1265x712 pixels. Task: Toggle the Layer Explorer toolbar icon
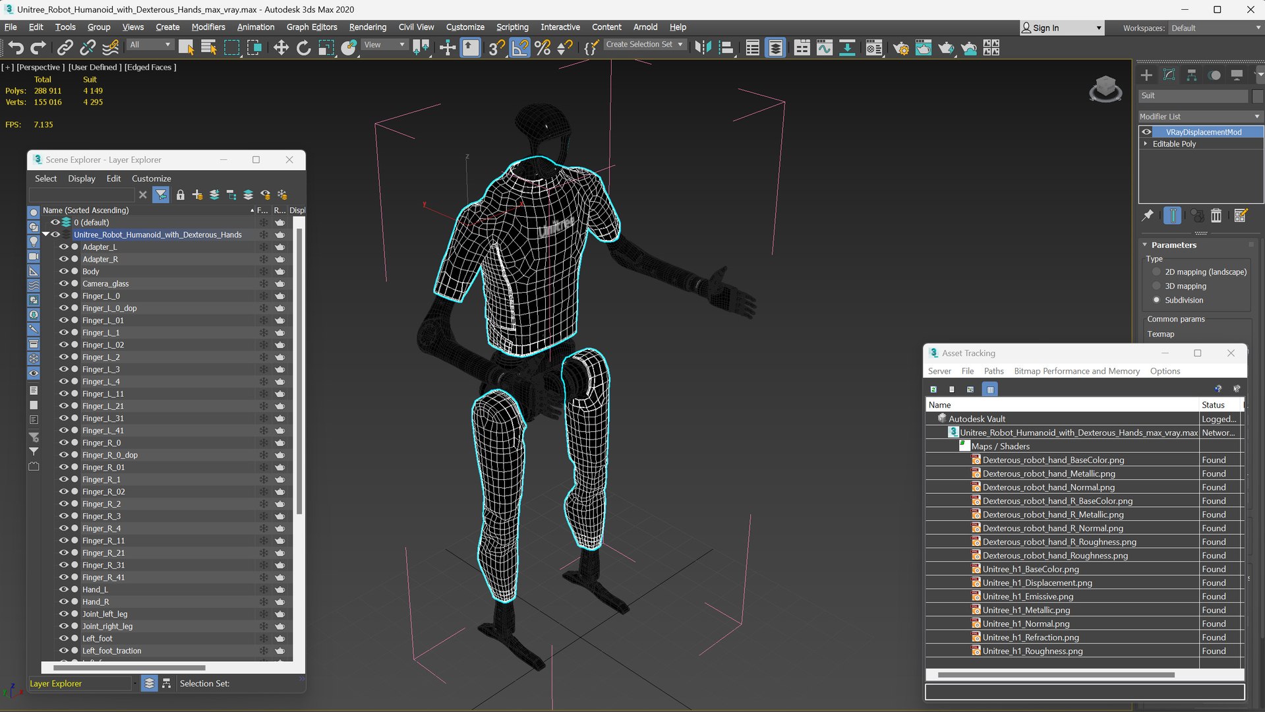pyautogui.click(x=775, y=47)
